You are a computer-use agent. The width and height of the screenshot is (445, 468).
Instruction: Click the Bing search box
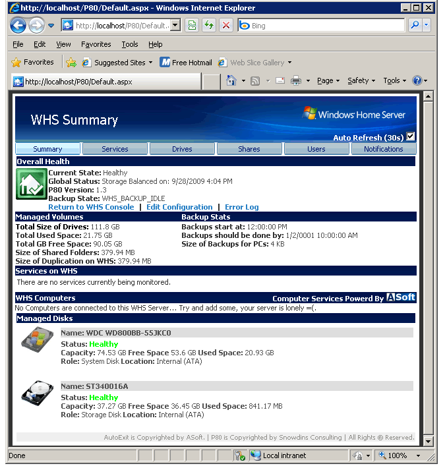[x=321, y=26]
